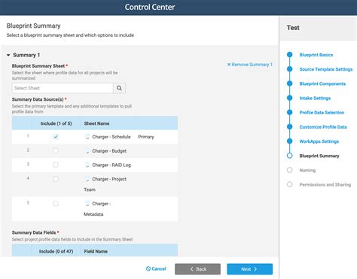
Task: Tick the Charger - Metadata include checkbox
Action: 56,203
